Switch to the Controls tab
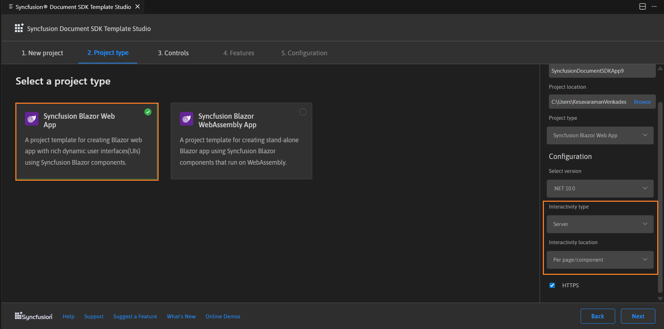This screenshot has height=329, width=664. coord(173,53)
